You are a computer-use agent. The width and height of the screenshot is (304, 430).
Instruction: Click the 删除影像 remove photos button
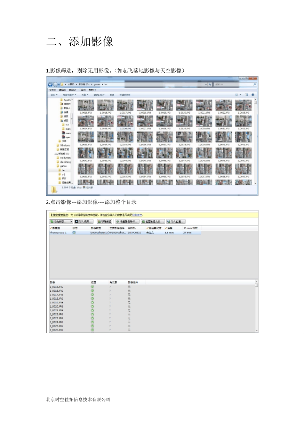pyautogui.click(x=104, y=221)
